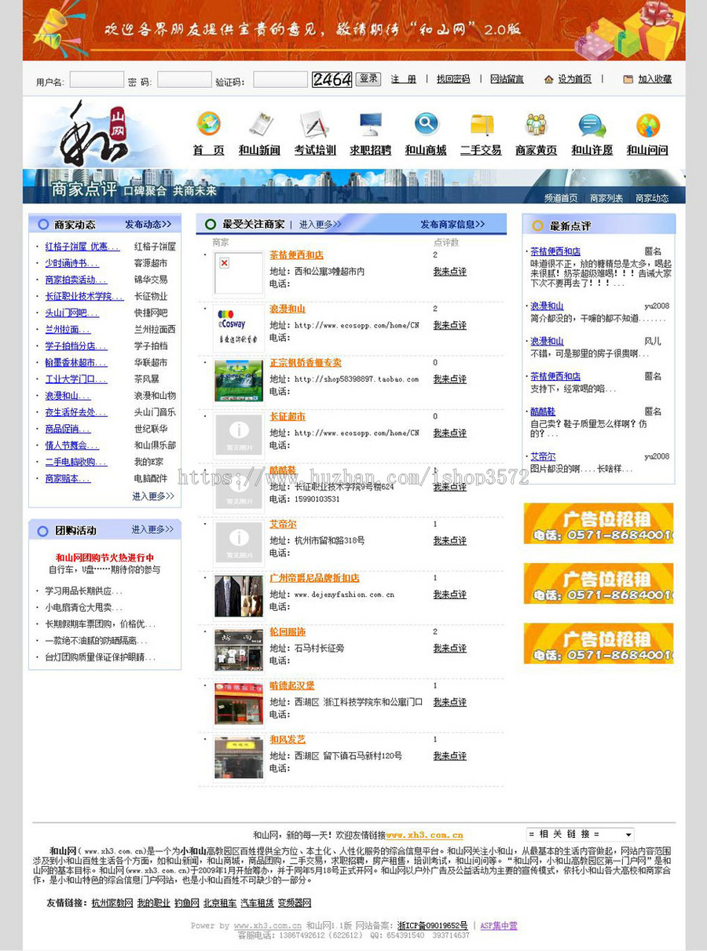Open the 和山许愿 chat bubble icon

(x=592, y=125)
